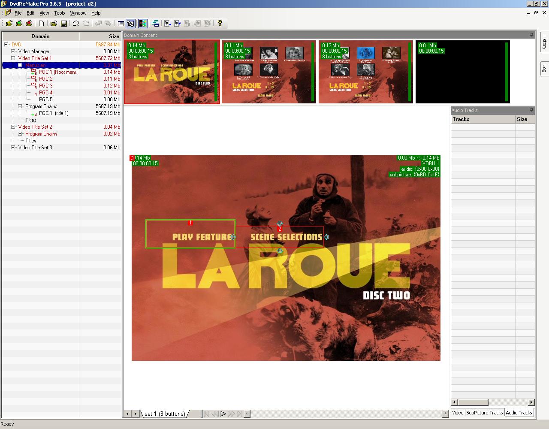Select the Play Feature button overlay
This screenshot has height=429, width=549.
coord(190,234)
